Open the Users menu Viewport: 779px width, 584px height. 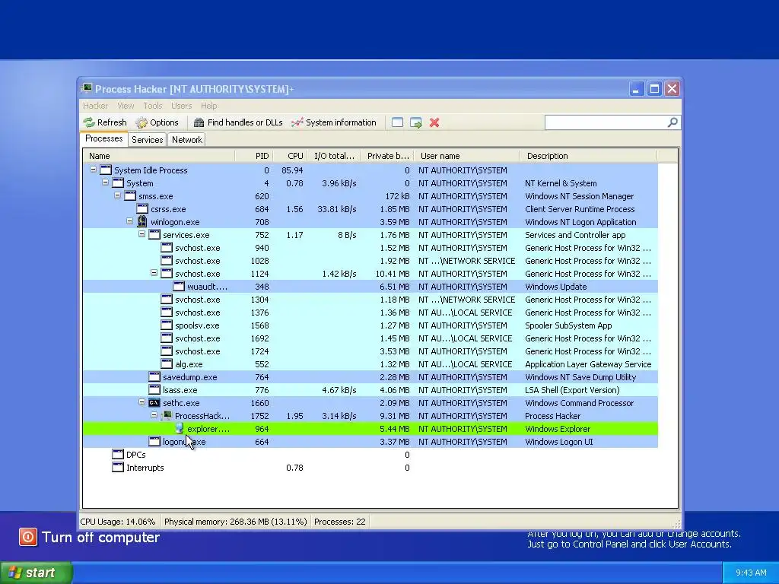181,106
